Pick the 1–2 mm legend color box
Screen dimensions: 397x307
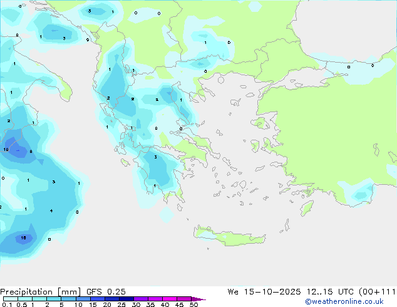39,299
